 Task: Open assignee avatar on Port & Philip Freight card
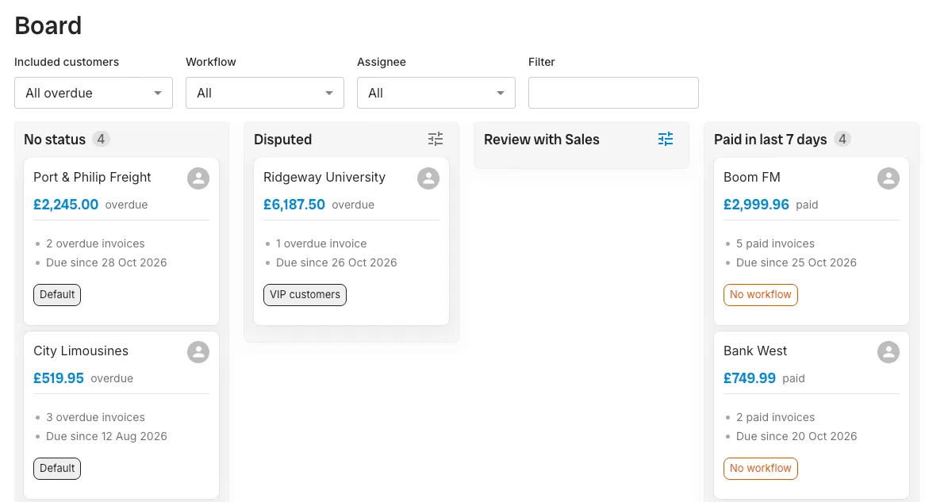point(198,178)
